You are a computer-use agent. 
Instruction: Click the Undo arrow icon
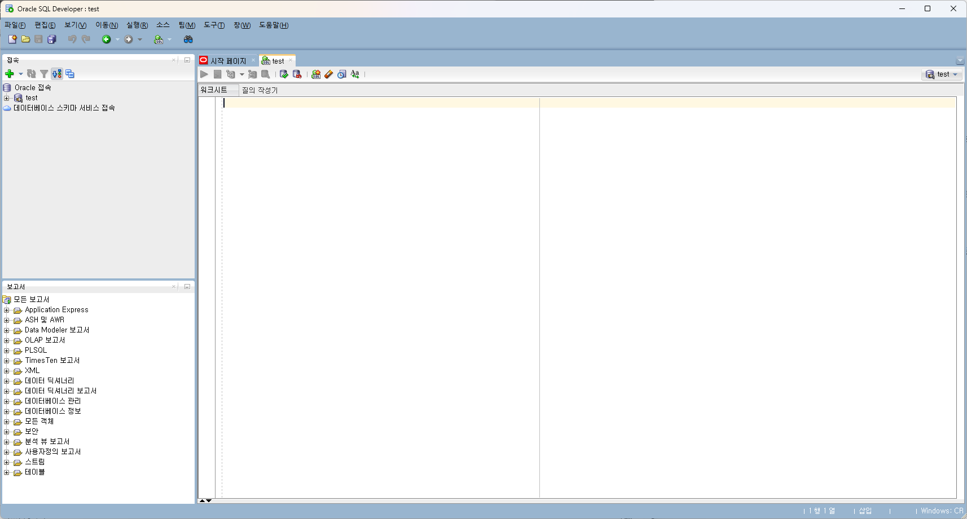coord(72,39)
